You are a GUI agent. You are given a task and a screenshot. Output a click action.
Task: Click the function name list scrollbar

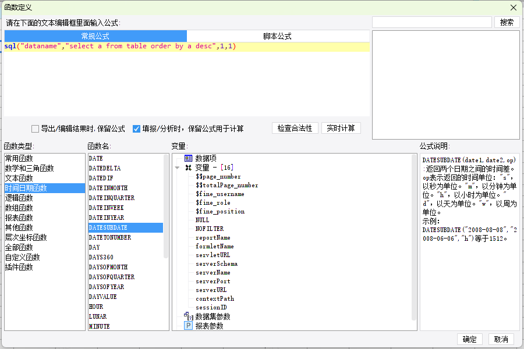pyautogui.click(x=166, y=206)
